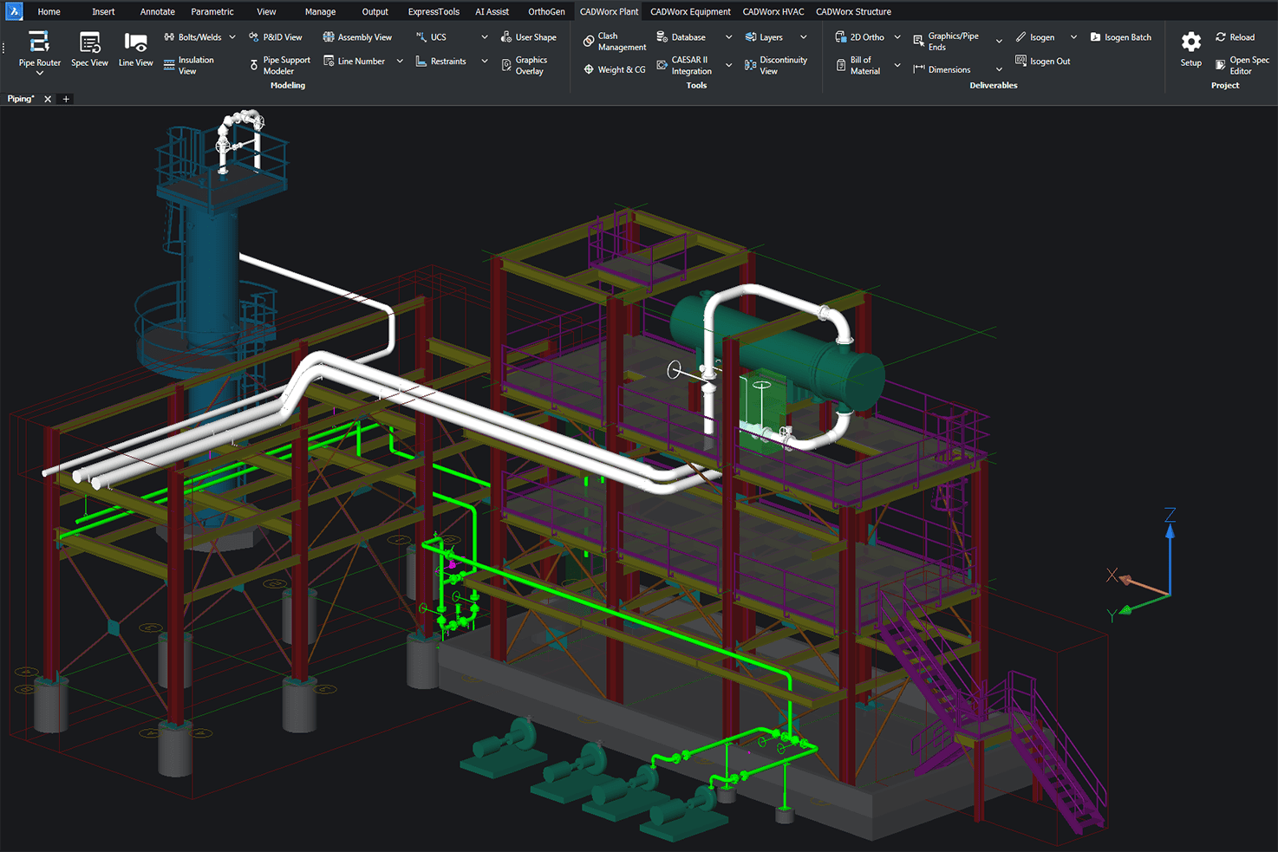Switch to Insulation View

pos(188,66)
